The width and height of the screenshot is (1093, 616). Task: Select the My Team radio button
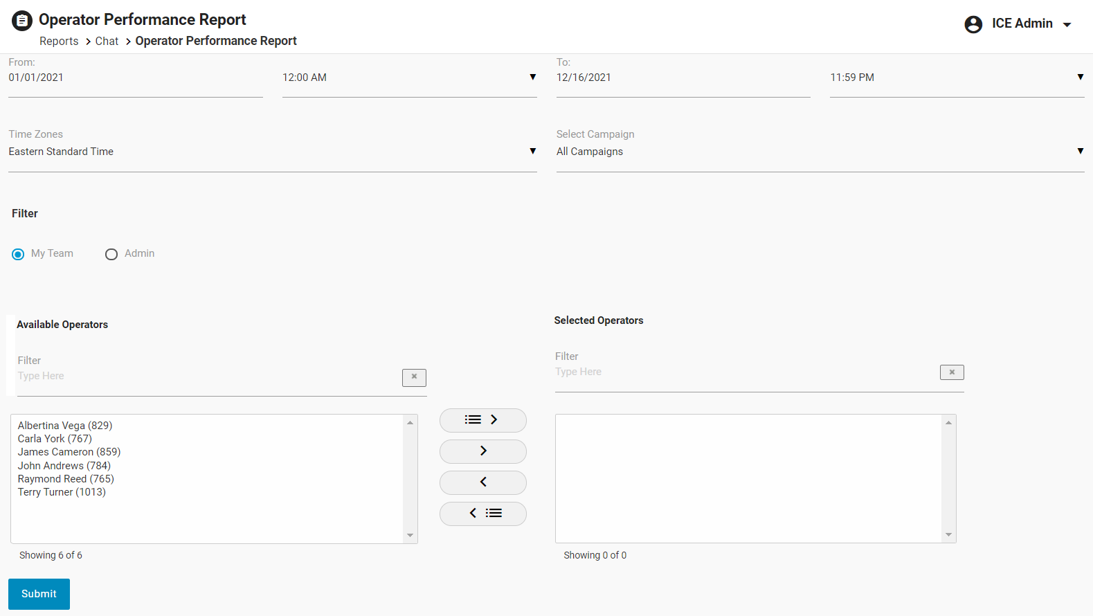point(18,254)
